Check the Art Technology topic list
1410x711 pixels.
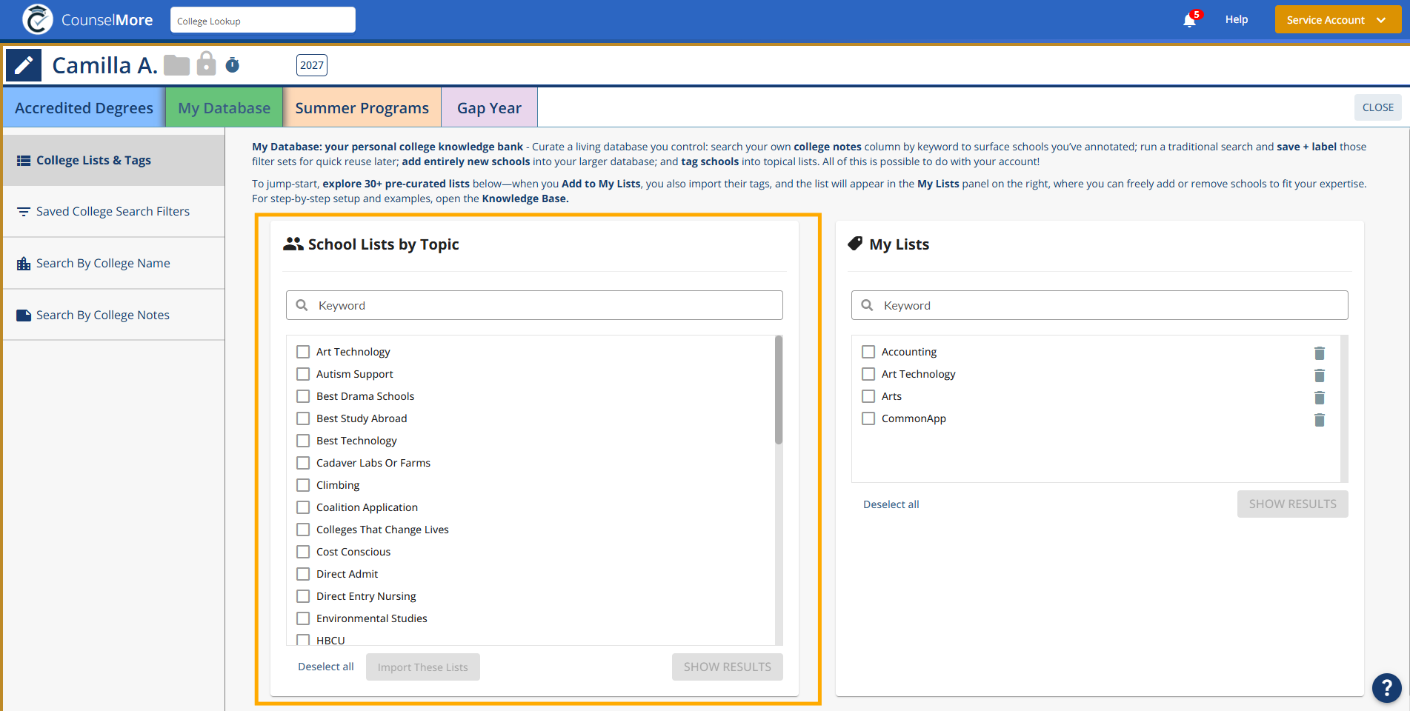tap(303, 352)
